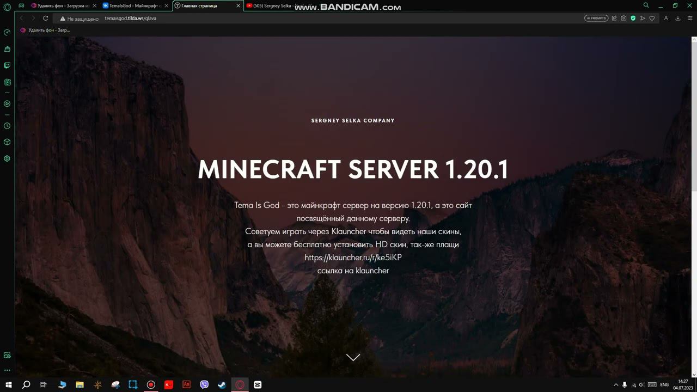Screen dimensions: 697x392
Task: Open the History clock icon in sidebar
Action: [7, 126]
